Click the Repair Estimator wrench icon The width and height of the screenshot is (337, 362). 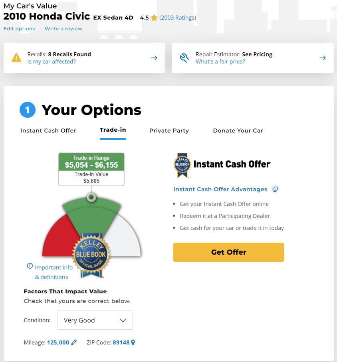coord(184,58)
